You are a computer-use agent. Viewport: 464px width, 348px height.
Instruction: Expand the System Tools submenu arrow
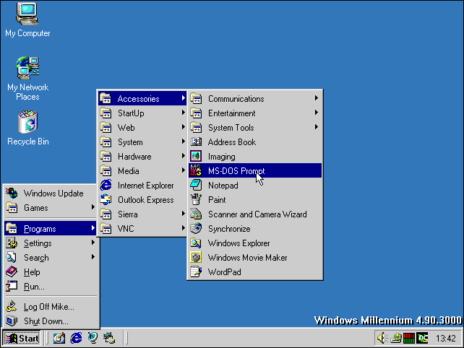[317, 127]
